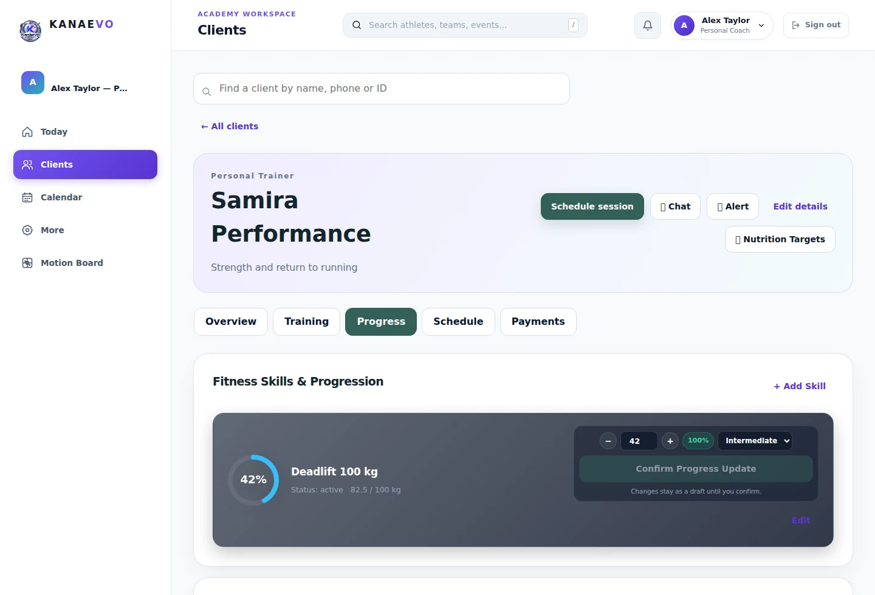
Task: Click 'Deadlift 100 kg' skill title
Action: pos(334,472)
